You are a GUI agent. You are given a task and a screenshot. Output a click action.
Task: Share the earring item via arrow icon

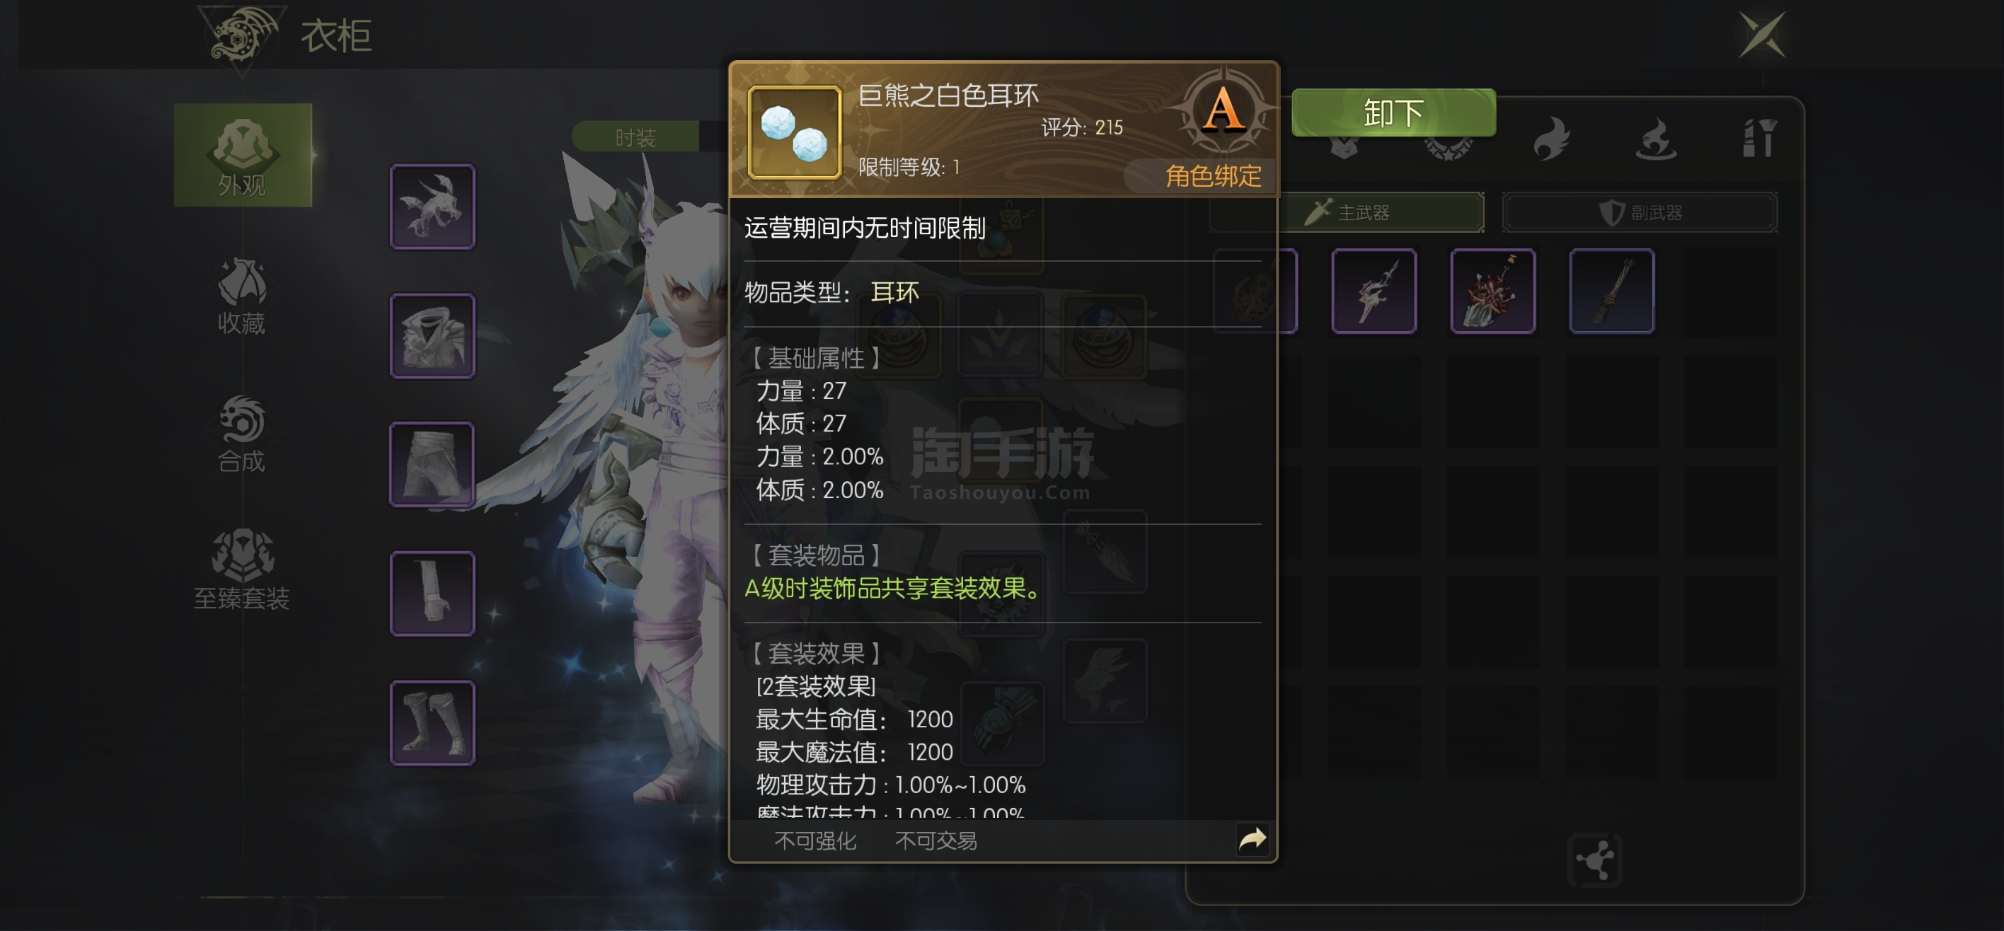(1252, 839)
